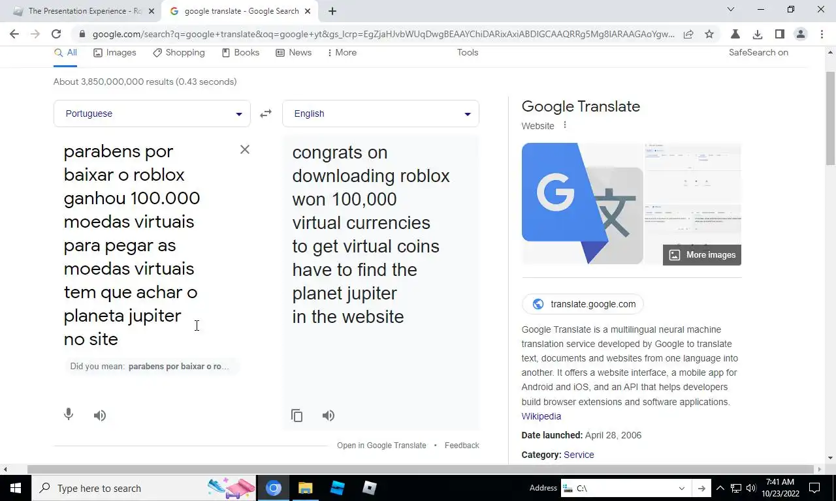
Task: Switch to the News results tab
Action: pos(294,52)
